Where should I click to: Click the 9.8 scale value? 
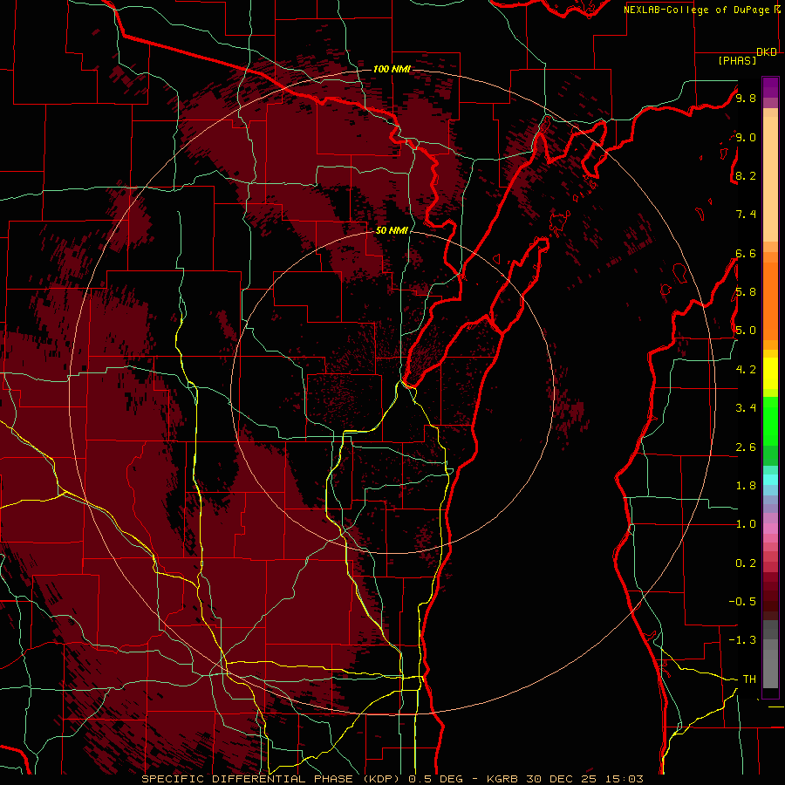coord(746,98)
